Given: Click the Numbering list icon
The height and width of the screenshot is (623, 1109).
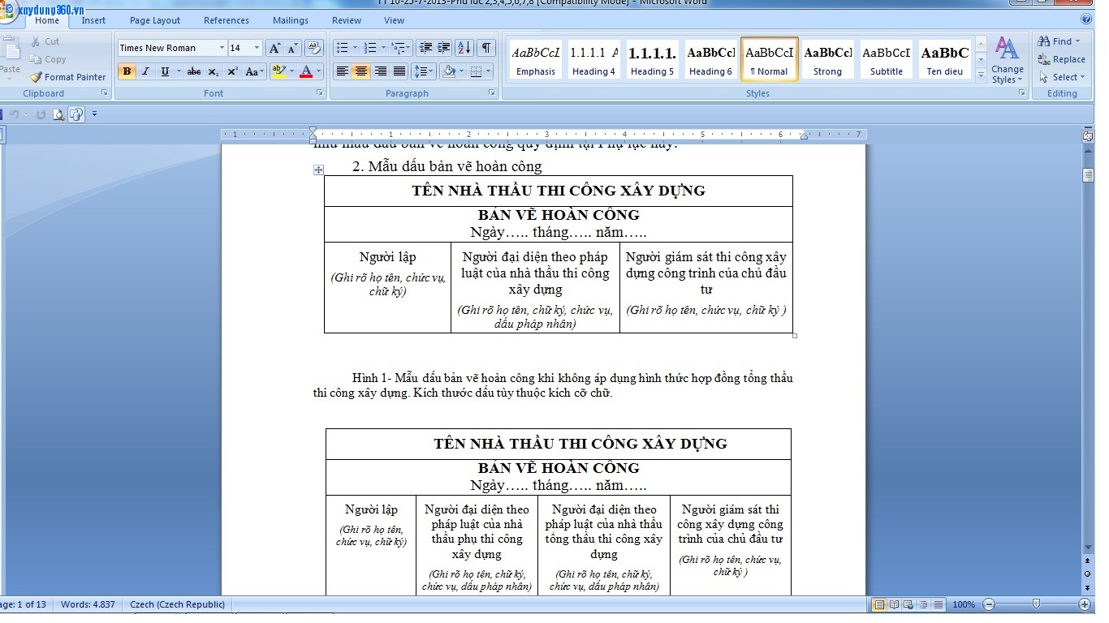Looking at the screenshot, I should click(x=370, y=48).
